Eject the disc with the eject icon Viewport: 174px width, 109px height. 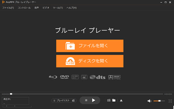(x=121, y=101)
